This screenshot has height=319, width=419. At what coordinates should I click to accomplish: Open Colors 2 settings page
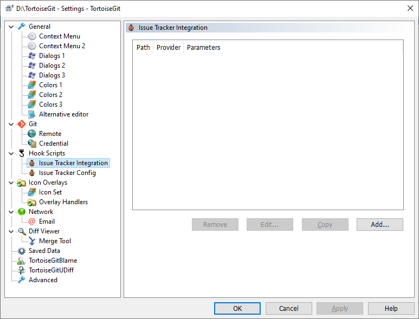(x=50, y=95)
